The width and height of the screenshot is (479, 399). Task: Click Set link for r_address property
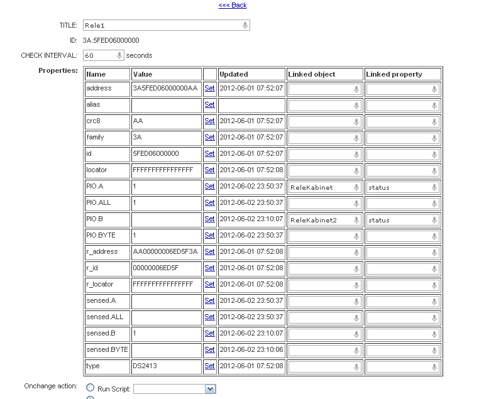tap(209, 251)
